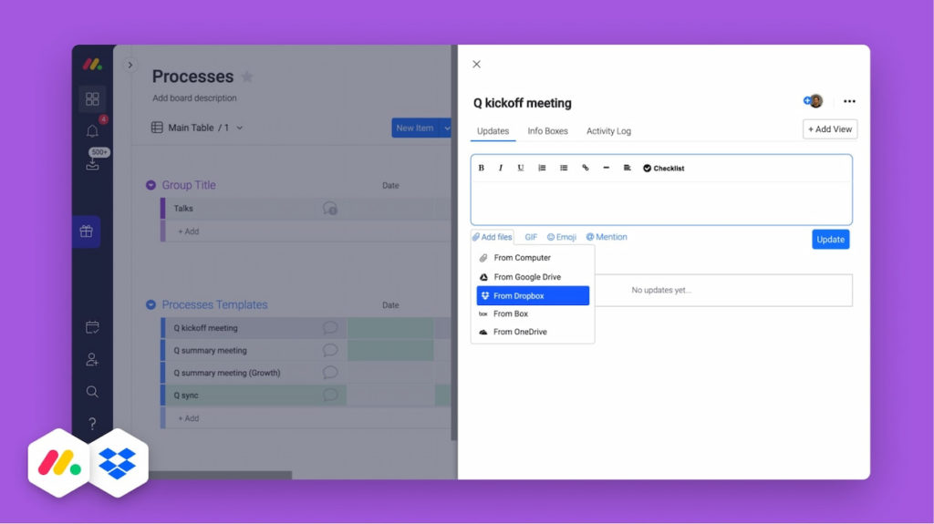Insert a numbered list
This screenshot has width=934, height=524.
pos(542,168)
